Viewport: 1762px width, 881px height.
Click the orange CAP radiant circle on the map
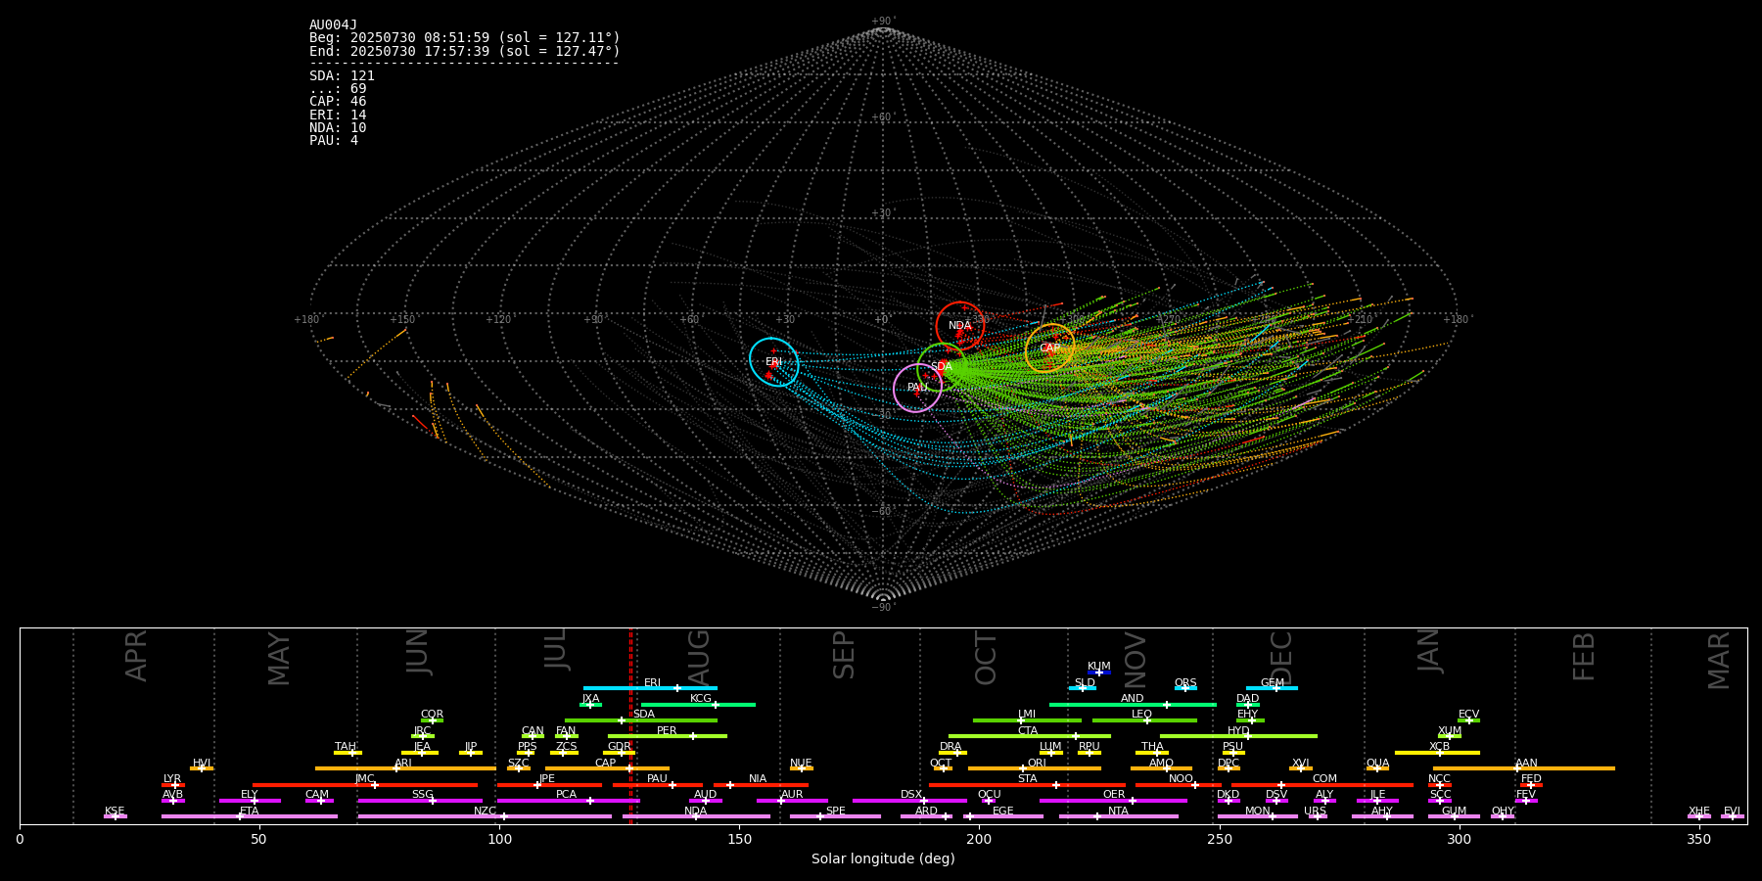(1050, 348)
